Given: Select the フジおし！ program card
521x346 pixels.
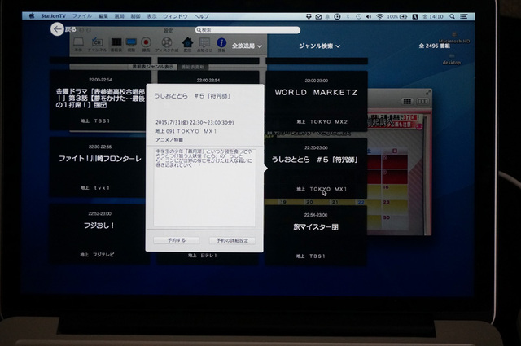Looking at the screenshot, I should tap(99, 234).
